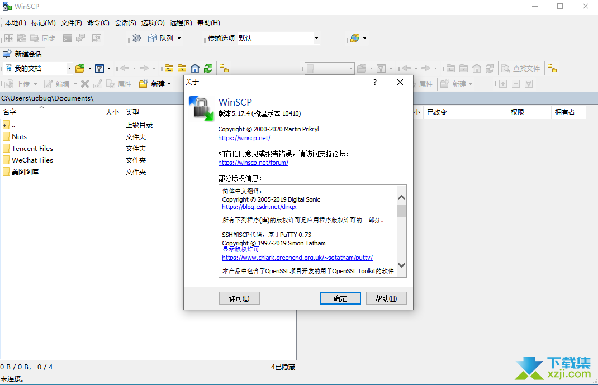Close the 关于 dialog
This screenshot has width=598, height=385.
coord(400,82)
